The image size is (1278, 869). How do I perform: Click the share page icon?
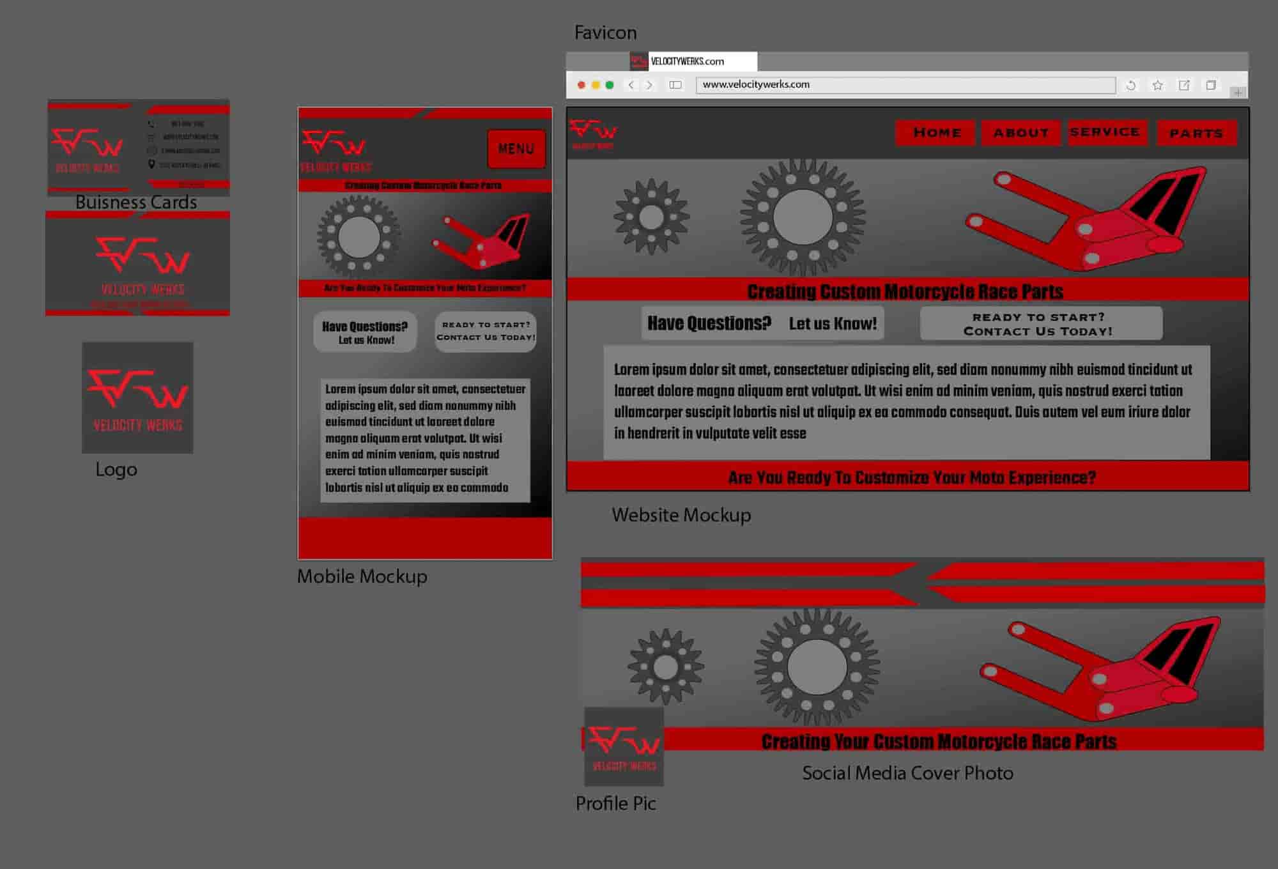pos(1184,85)
